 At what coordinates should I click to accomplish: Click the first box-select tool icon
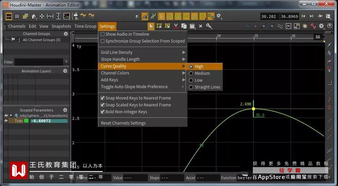[x=159, y=26]
